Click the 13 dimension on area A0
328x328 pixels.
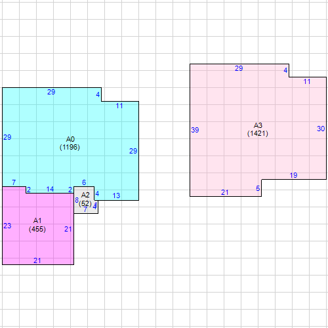(x=116, y=195)
